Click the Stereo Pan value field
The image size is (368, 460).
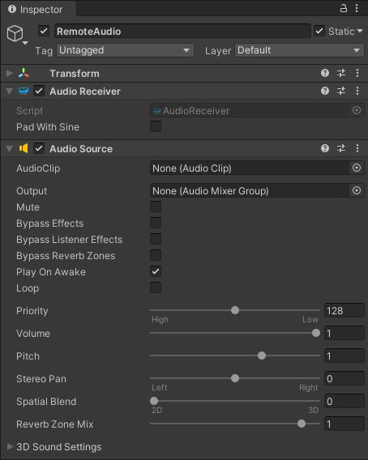click(344, 378)
